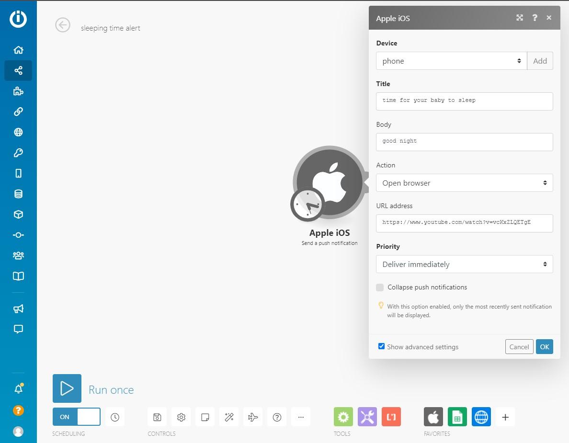Open explain flow airplane icon
Image resolution: width=569 pixels, height=443 pixels.
point(253,417)
